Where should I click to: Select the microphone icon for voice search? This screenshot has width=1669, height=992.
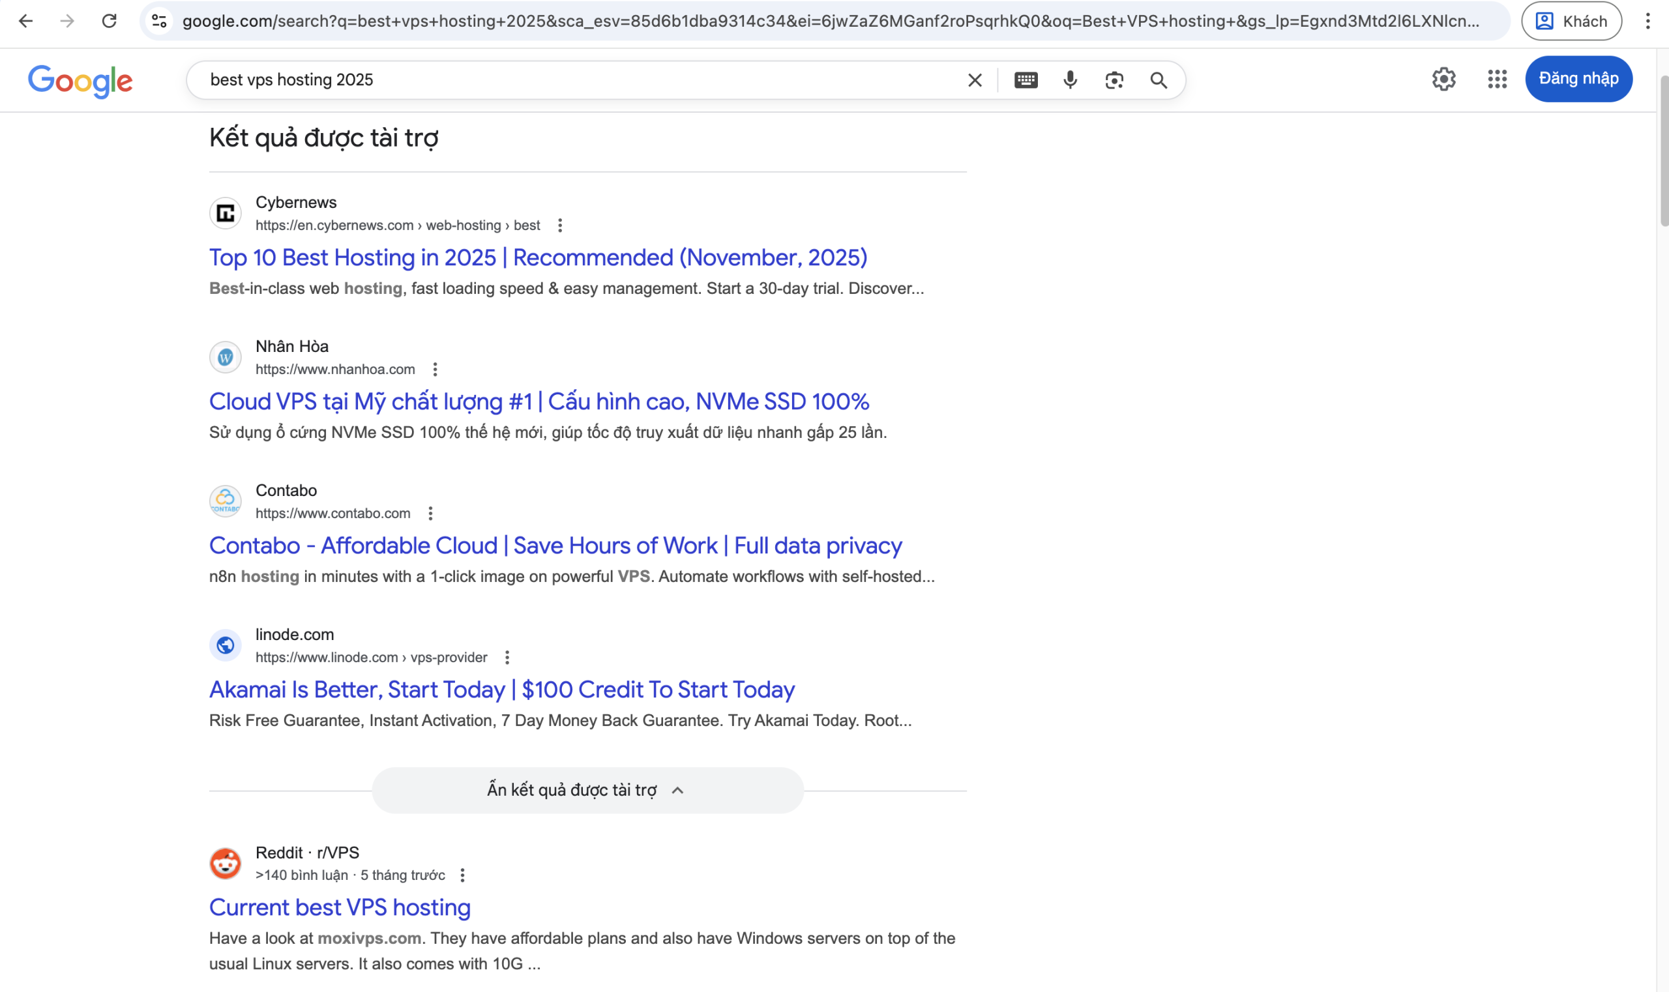[1069, 80]
